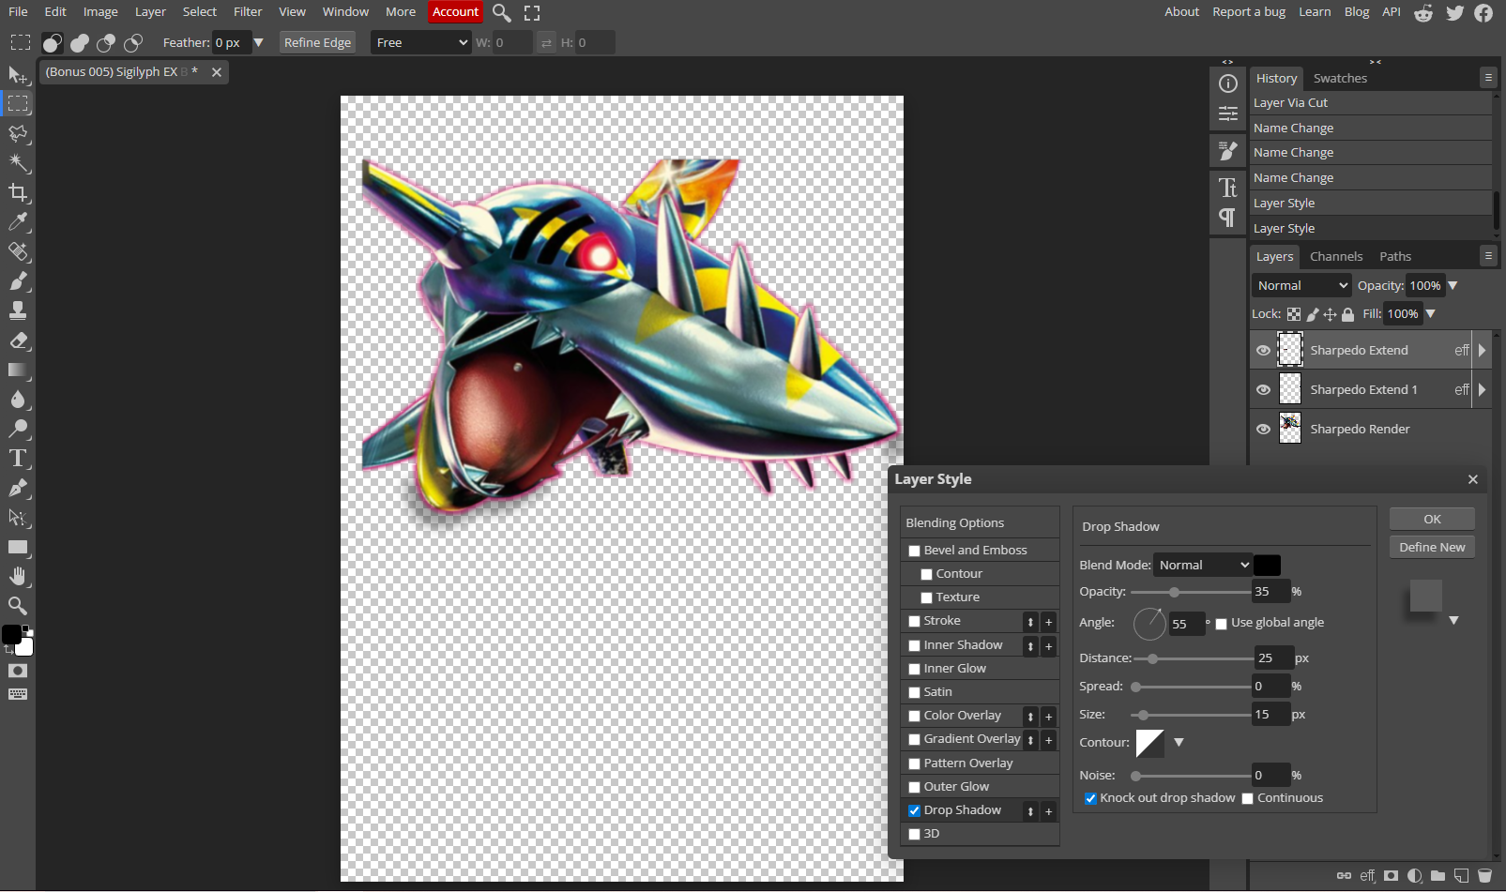The image size is (1506, 892).
Task: Uncheck the Drop Shadow checkbox
Action: tap(915, 810)
